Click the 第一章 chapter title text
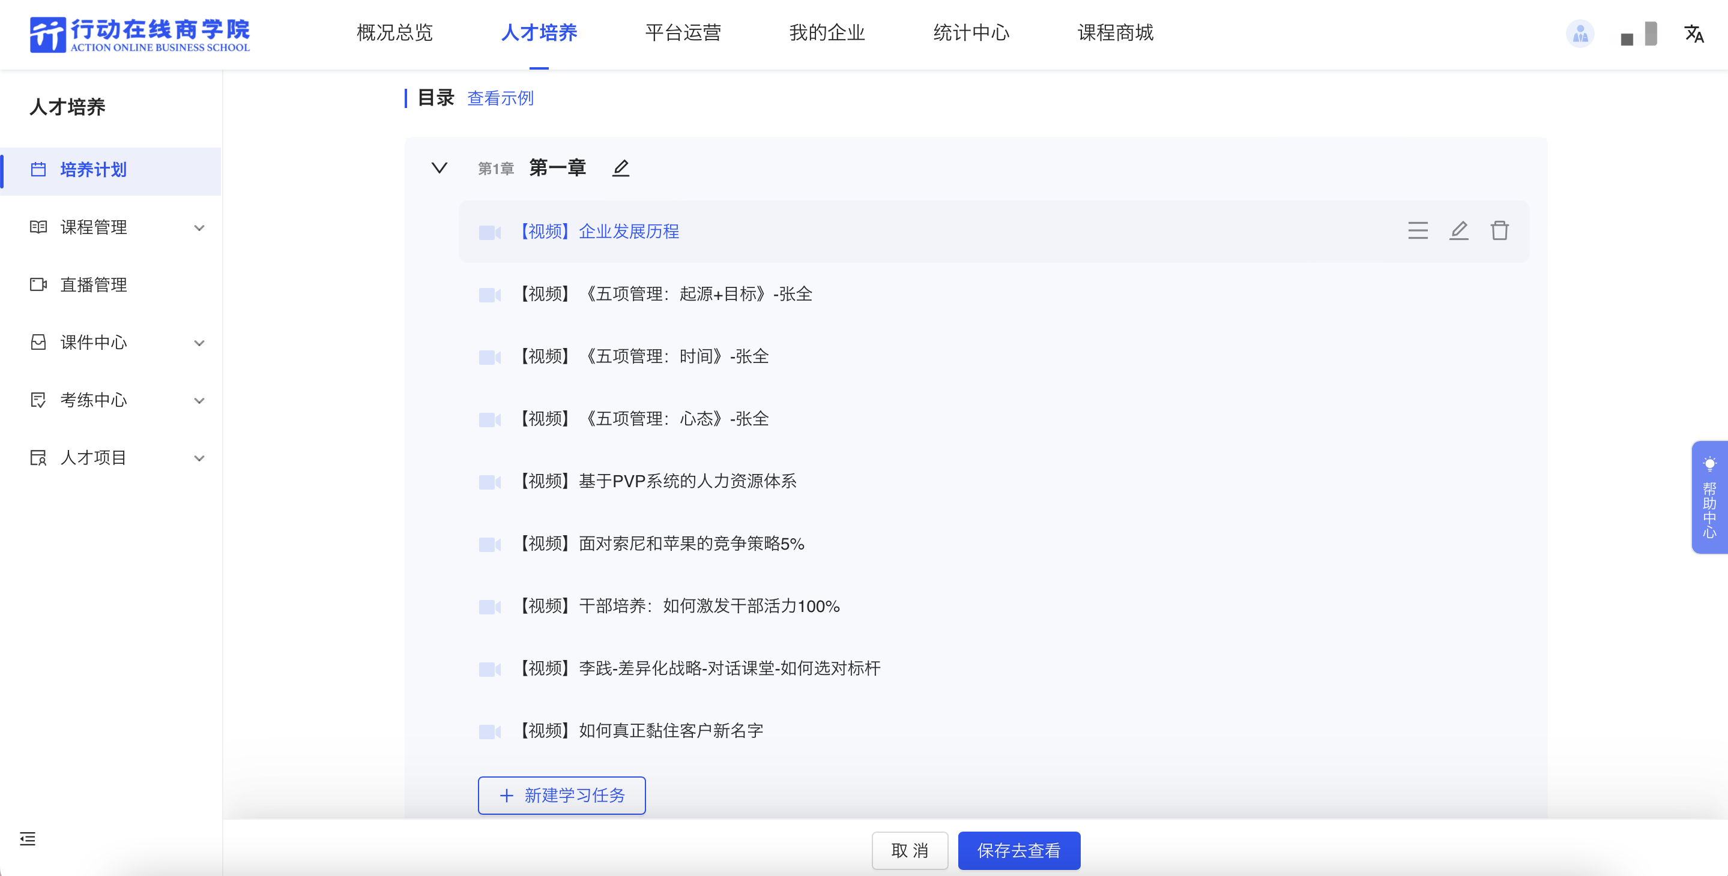 click(557, 167)
